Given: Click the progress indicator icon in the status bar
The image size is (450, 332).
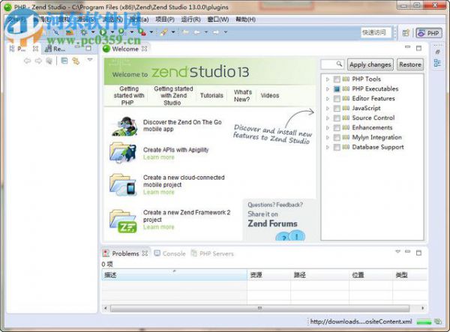Looking at the screenshot, I should [x=438, y=322].
